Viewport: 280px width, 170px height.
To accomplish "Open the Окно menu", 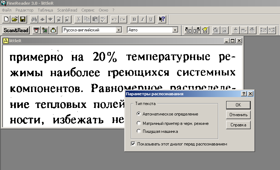I will (103, 10).
